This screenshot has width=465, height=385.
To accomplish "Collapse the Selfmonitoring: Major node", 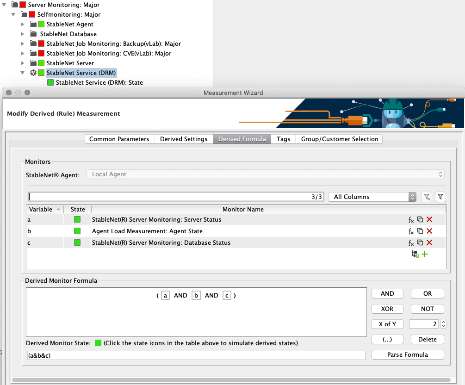I will coord(13,14).
